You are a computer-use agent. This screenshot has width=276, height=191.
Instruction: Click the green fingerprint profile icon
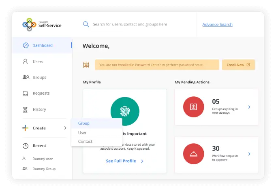click(125, 112)
